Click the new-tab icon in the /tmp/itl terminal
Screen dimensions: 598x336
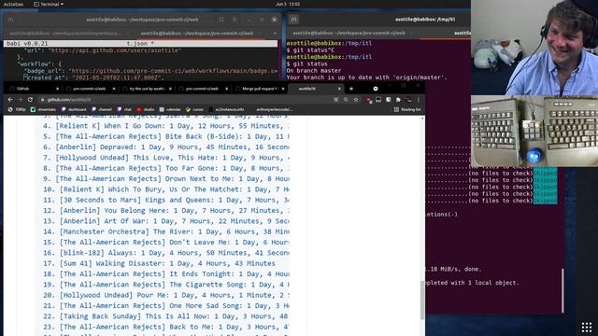[293, 20]
